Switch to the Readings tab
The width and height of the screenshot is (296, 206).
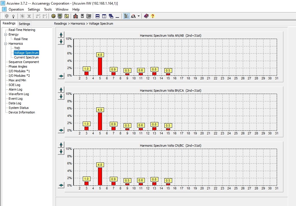click(x=9, y=23)
